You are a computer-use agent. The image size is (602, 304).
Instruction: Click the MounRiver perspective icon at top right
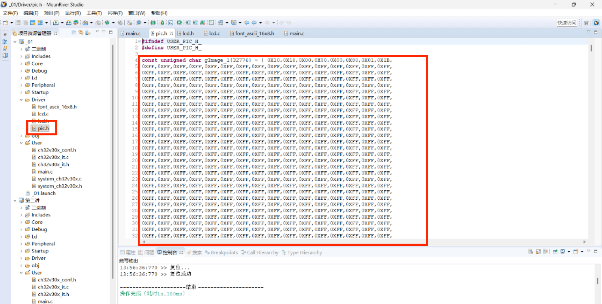(596, 23)
